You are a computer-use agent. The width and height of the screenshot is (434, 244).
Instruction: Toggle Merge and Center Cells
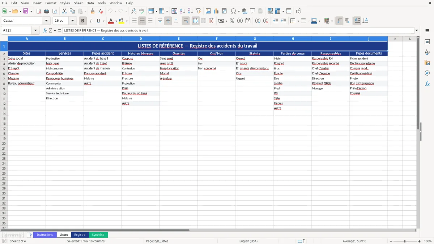click(196, 21)
